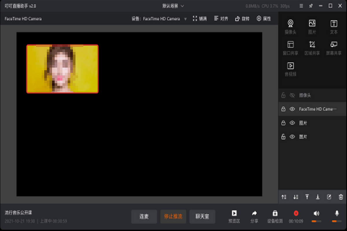
Task: Show the hidden 摄像头 layer via eye icon
Action: click(292, 95)
